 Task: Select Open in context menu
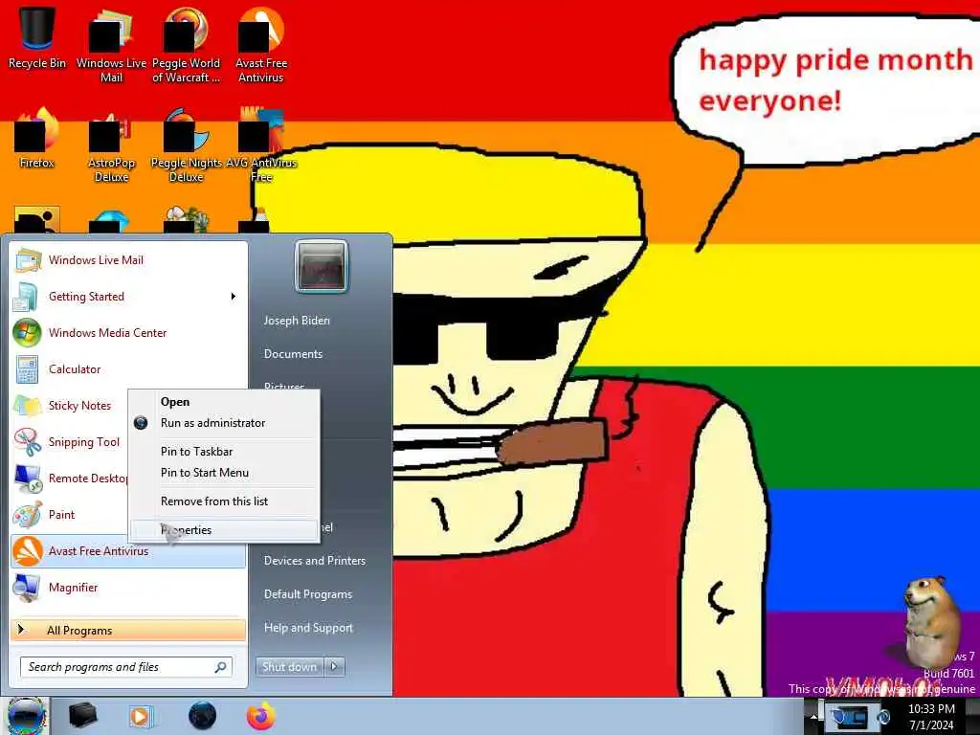pos(224,402)
